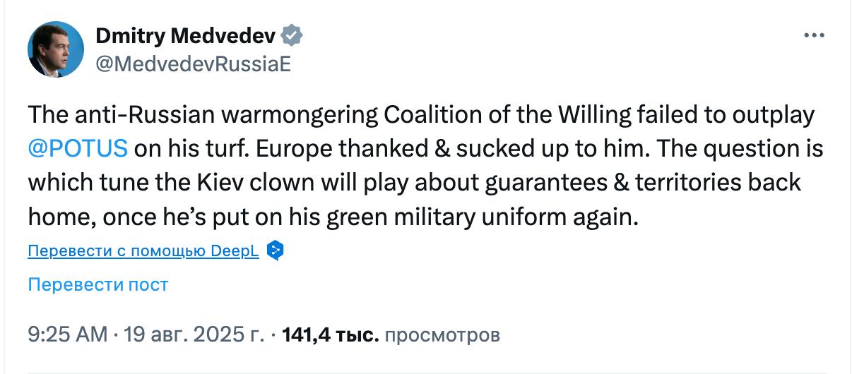Open Dmitry Medvedev's profile picture
The width and height of the screenshot is (852, 374).
(56, 49)
